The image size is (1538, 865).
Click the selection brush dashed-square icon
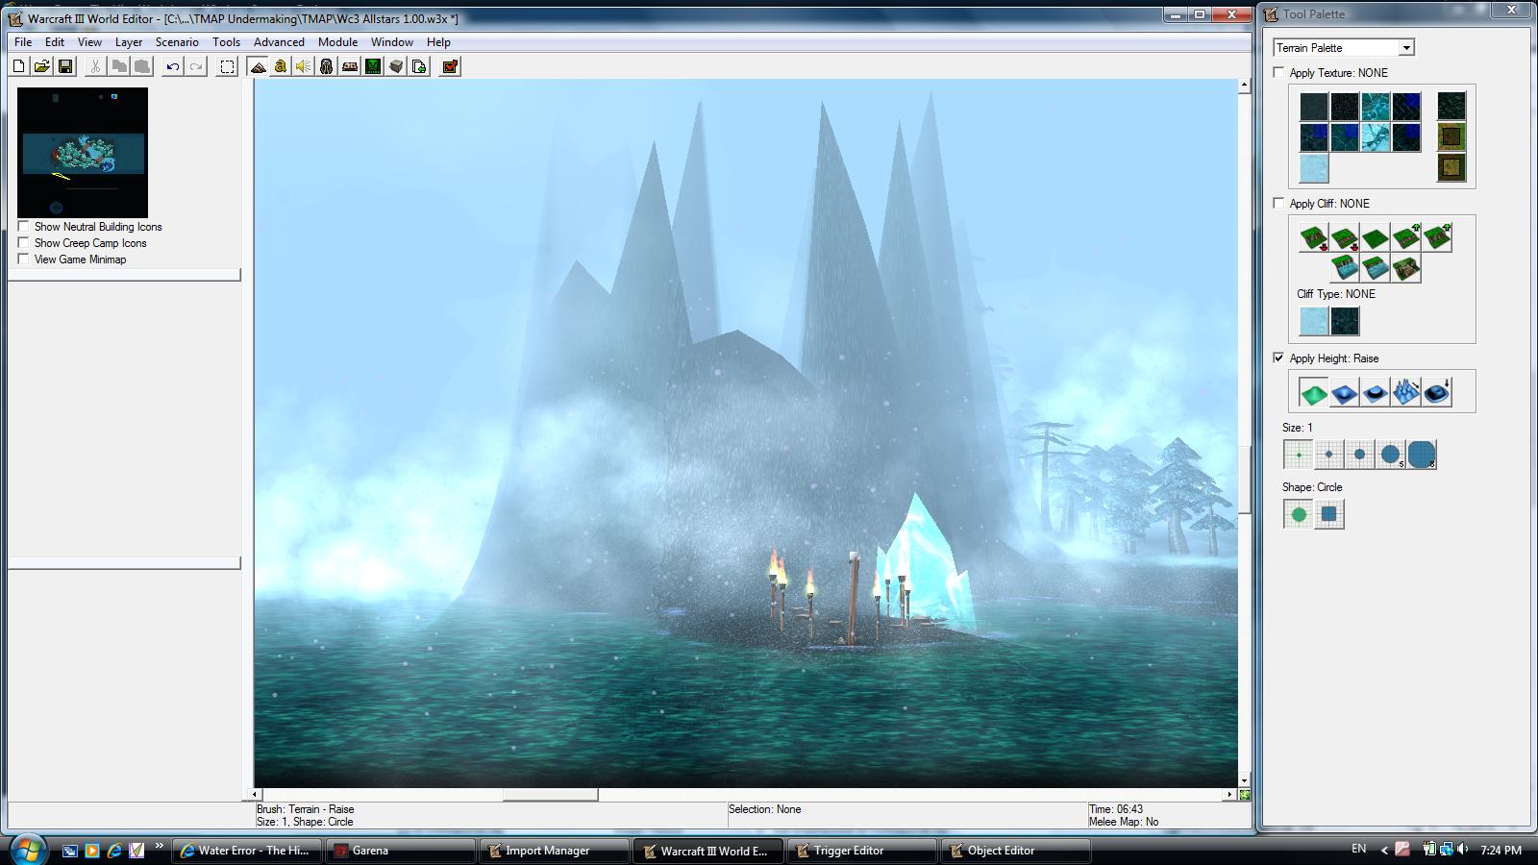click(x=227, y=66)
